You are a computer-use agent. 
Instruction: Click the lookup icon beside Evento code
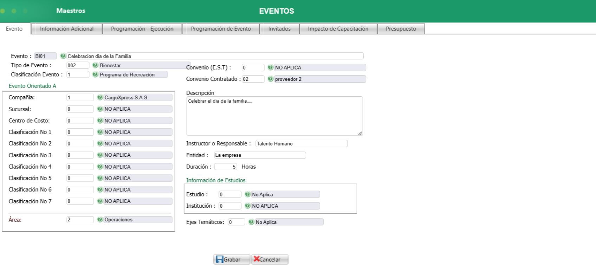[x=63, y=56]
